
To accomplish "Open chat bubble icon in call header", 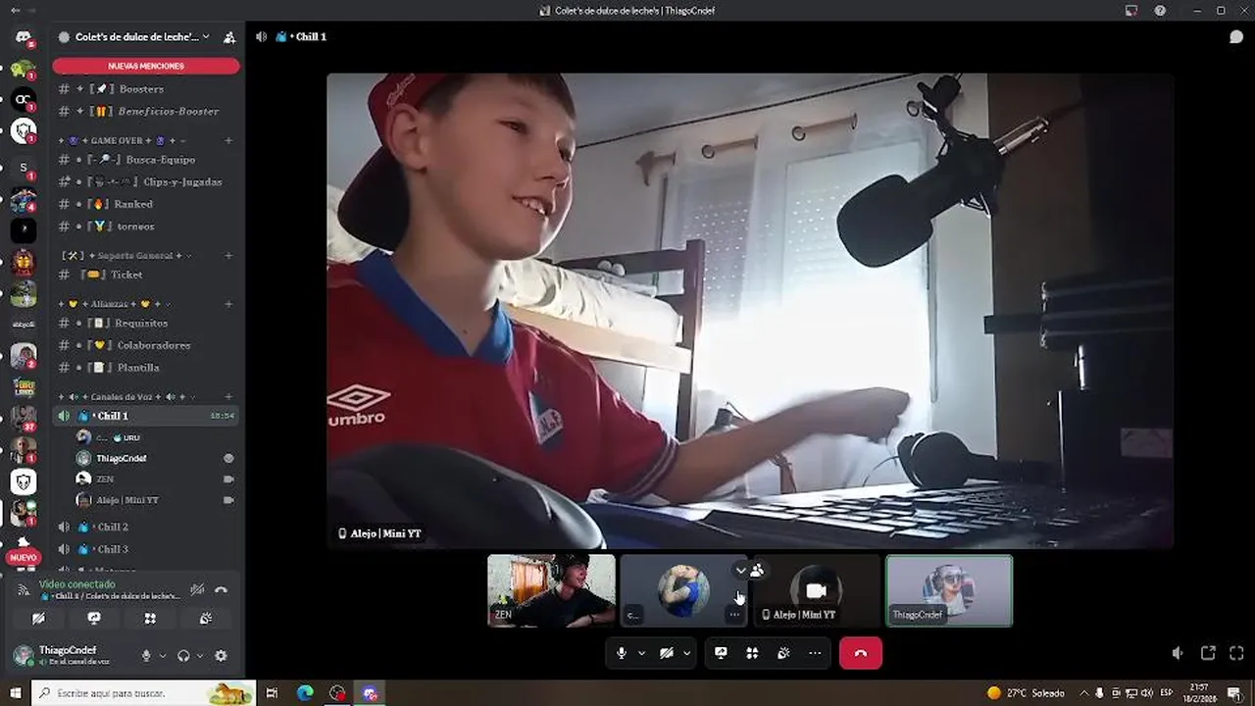I will pos(1236,36).
